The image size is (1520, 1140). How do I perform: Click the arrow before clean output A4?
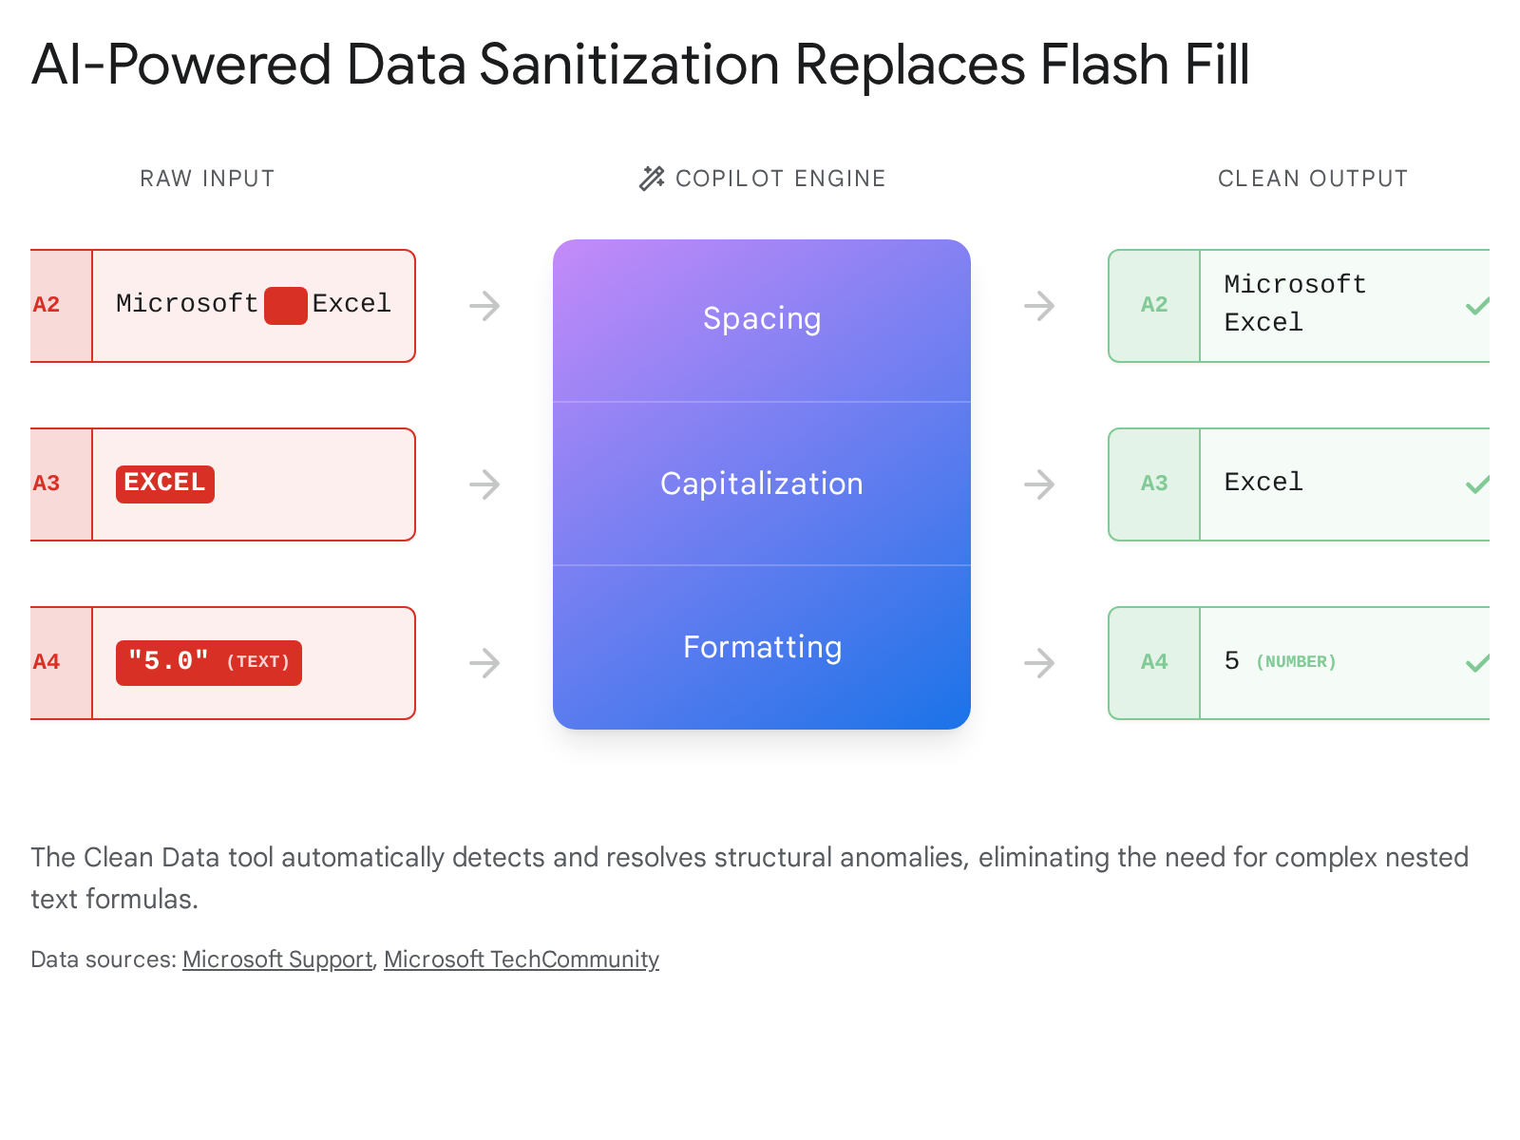tap(1039, 663)
